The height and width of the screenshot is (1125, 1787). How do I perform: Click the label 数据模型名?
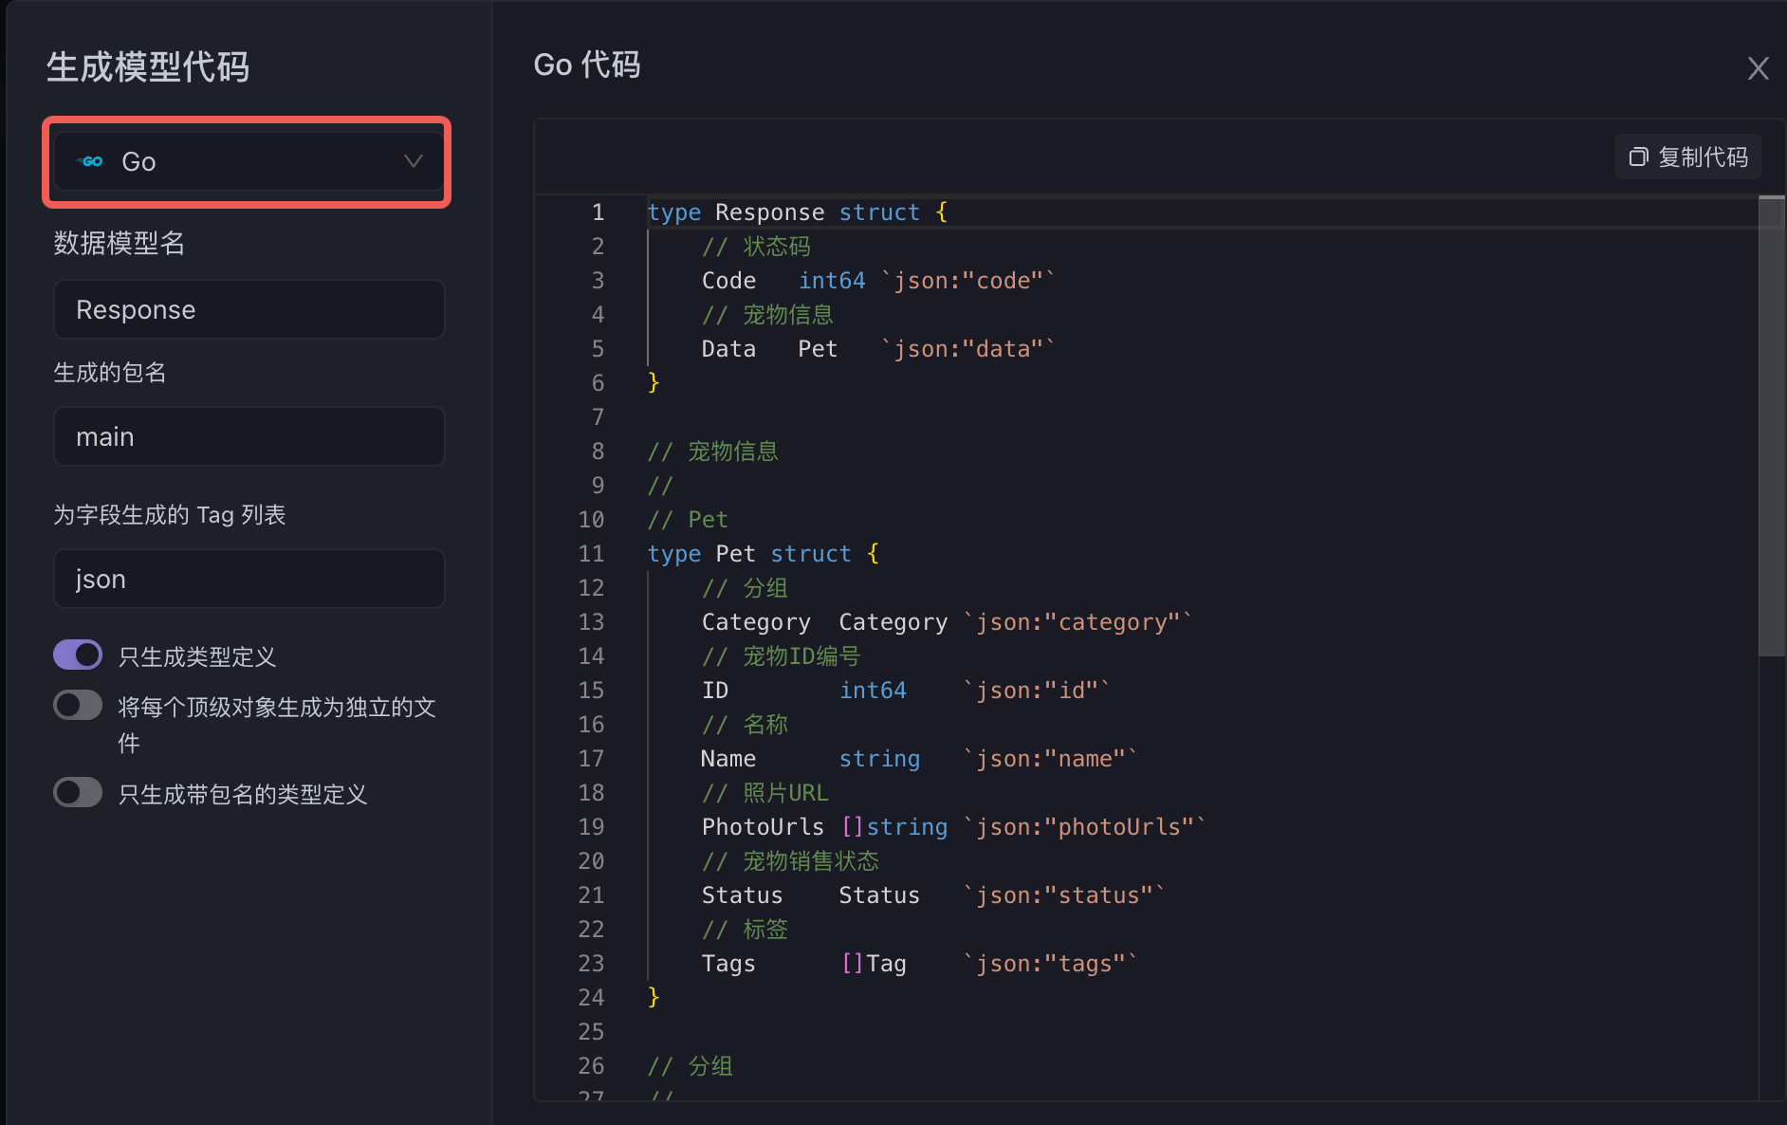pos(120,244)
